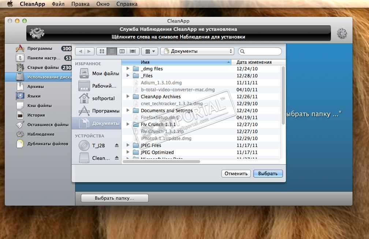Expand the _dmg files folder

(x=128, y=69)
